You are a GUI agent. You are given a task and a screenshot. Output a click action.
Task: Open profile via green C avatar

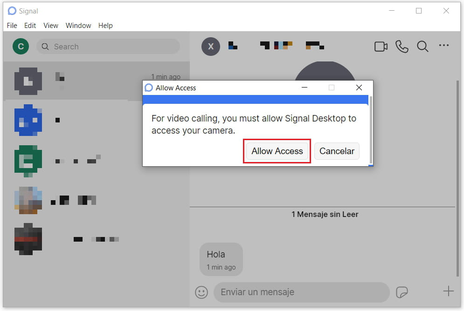(x=21, y=47)
